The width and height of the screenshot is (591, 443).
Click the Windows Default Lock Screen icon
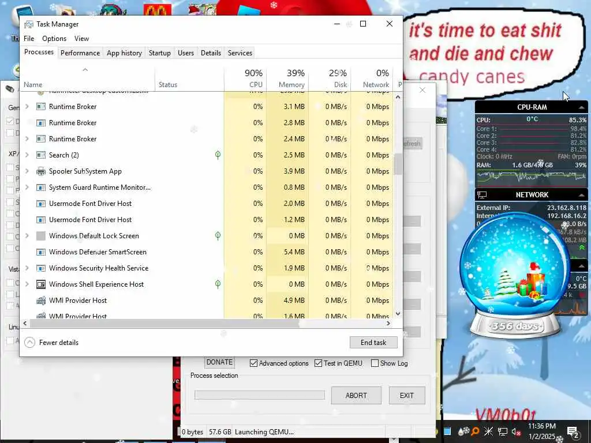[41, 236]
